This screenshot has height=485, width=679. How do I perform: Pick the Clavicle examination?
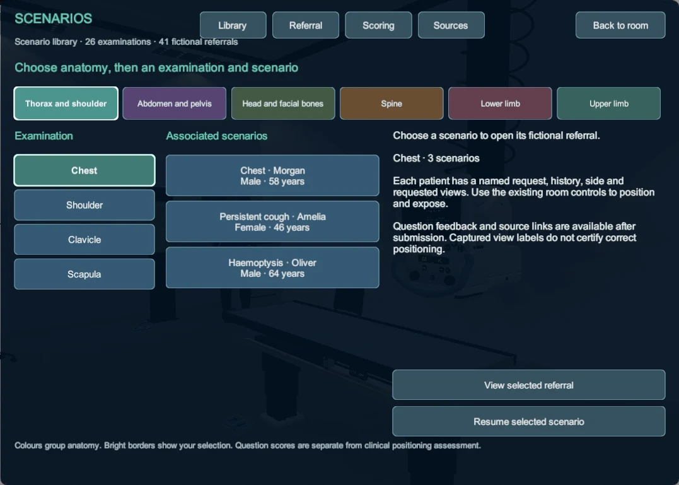tap(84, 240)
